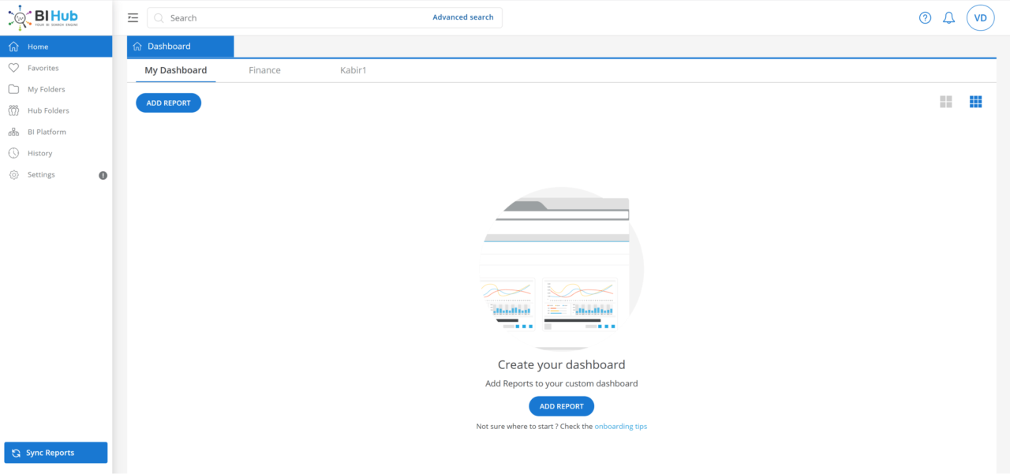Click the My Folders folder icon
The width and height of the screenshot is (1010, 474).
[x=13, y=89]
